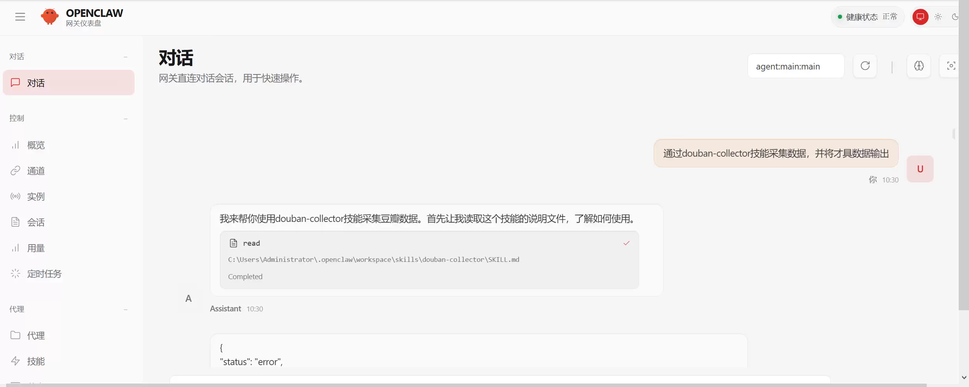969x387 pixels.
Task: Open the hamburger navigation menu
Action: point(20,17)
